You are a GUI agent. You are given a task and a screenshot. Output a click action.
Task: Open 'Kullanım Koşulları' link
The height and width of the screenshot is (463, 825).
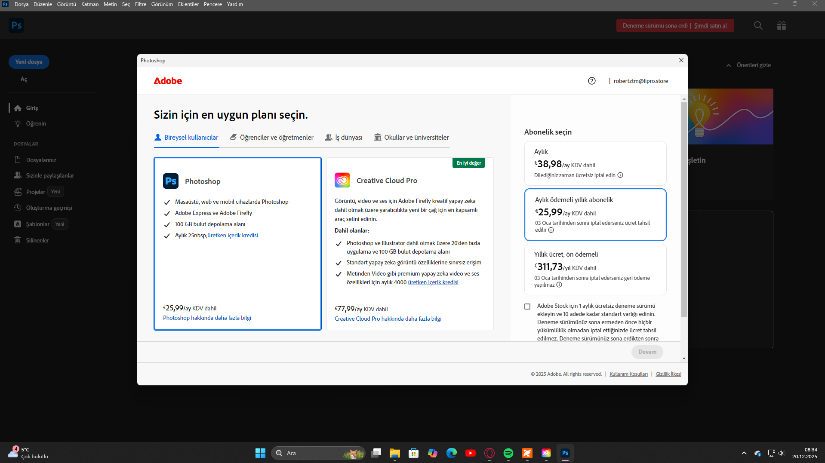click(628, 374)
